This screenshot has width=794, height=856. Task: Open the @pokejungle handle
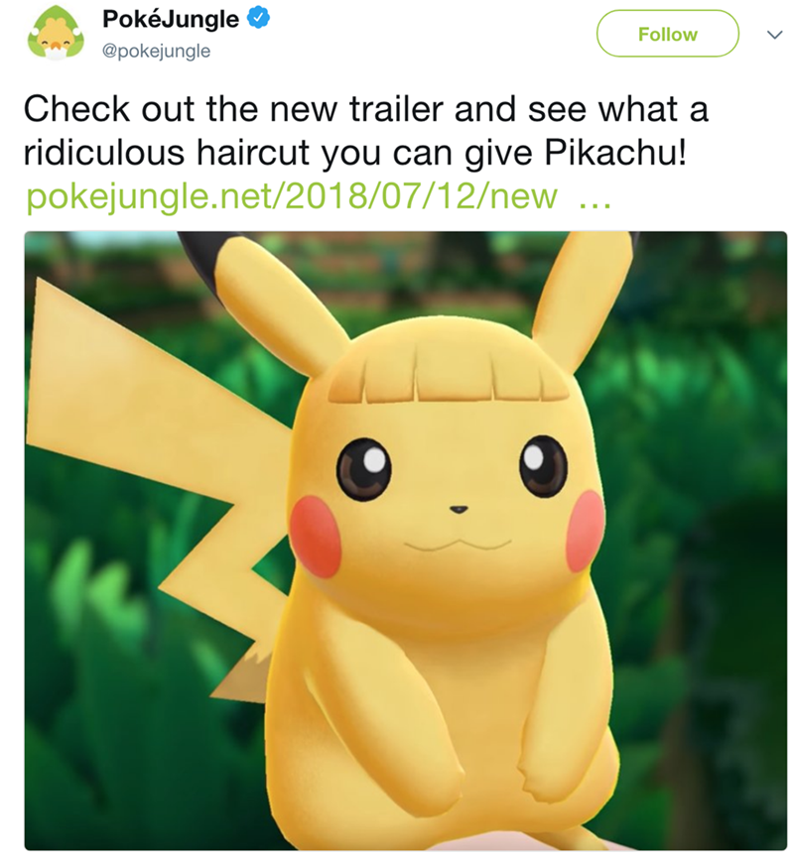point(156,51)
